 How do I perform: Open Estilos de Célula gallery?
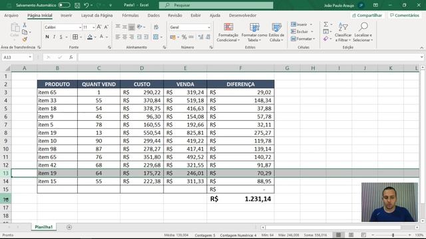276,33
